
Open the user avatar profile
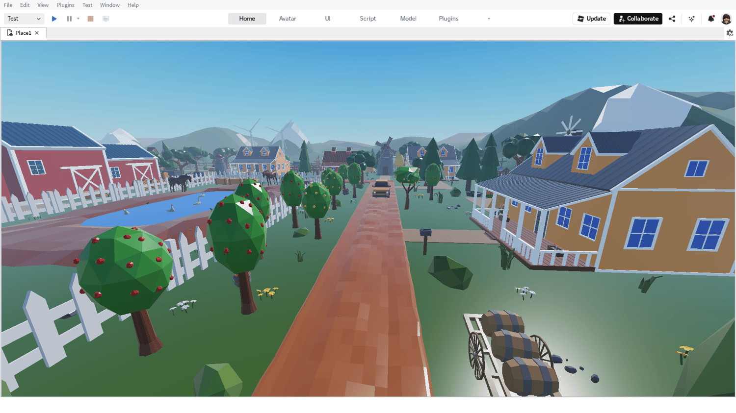pos(727,19)
